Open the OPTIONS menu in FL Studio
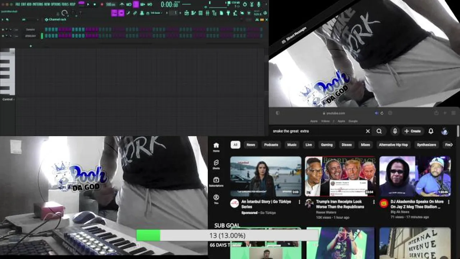The height and width of the screenshot is (259, 460). coord(55,4)
